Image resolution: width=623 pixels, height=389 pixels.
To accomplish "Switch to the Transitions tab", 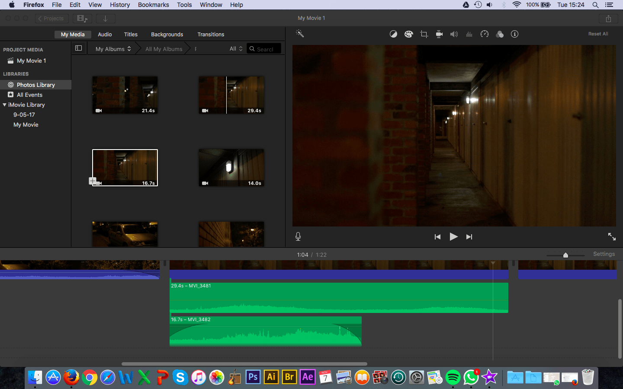I will (x=211, y=35).
